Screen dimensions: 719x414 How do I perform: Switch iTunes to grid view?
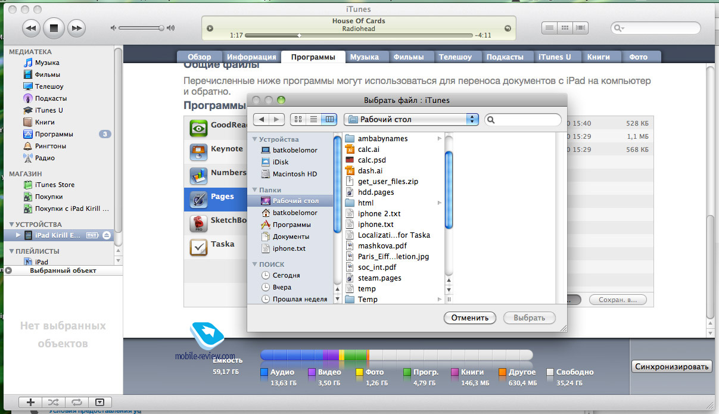point(564,27)
